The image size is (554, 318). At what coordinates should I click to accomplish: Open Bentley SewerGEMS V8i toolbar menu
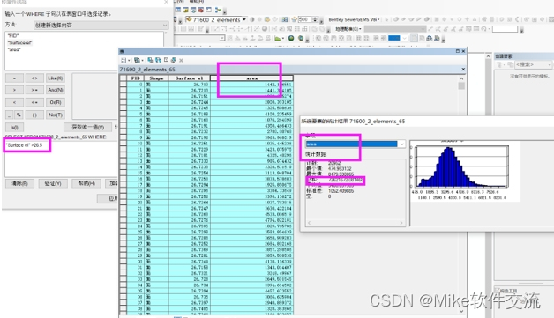pyautogui.click(x=354, y=19)
